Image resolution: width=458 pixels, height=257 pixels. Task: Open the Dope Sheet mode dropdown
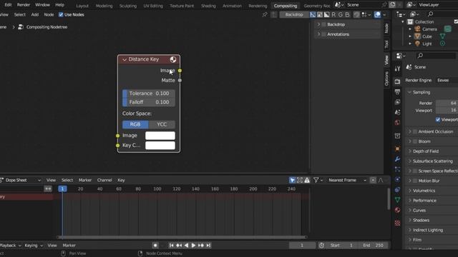(21, 181)
